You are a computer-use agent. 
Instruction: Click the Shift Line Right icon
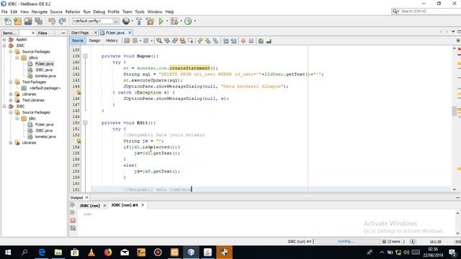pos(233,41)
